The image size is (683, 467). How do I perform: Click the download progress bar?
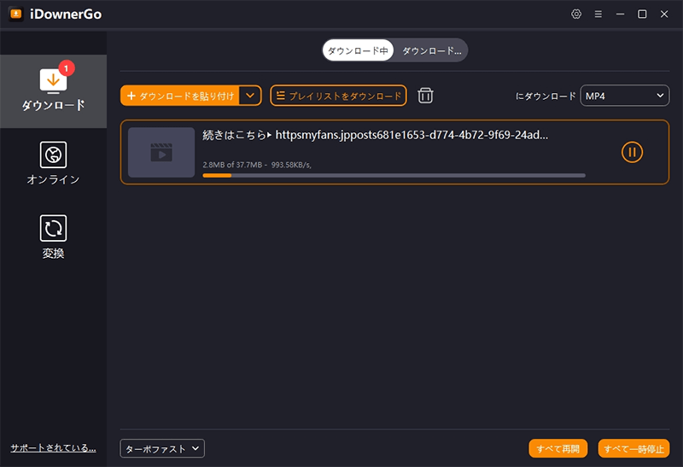[394, 175]
